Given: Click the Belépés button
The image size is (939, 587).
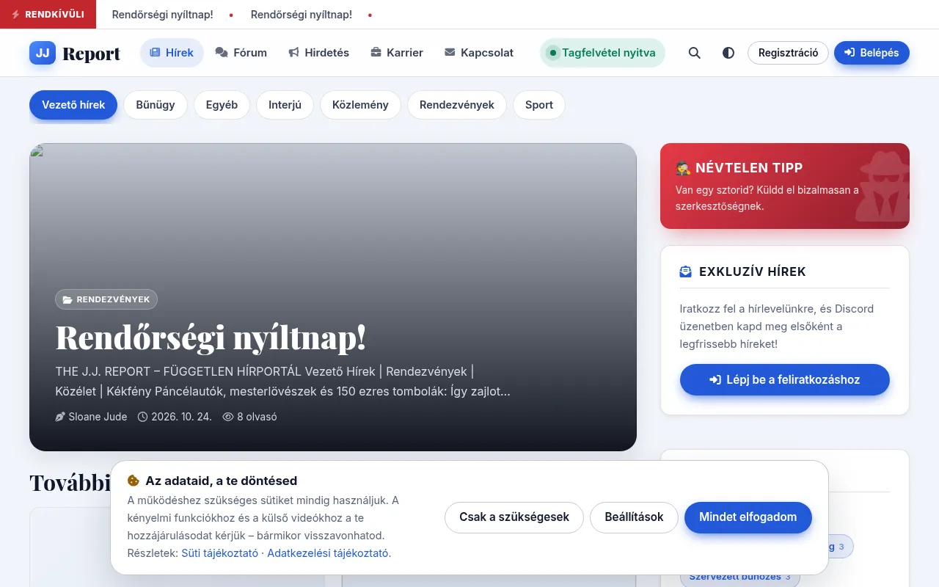Looking at the screenshot, I should [x=872, y=53].
